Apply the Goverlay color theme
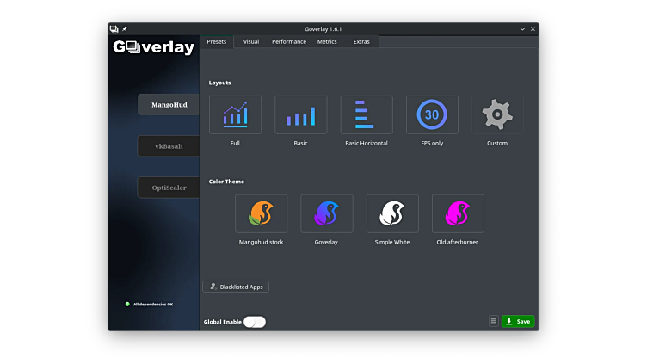This screenshot has width=647, height=364. (x=326, y=213)
